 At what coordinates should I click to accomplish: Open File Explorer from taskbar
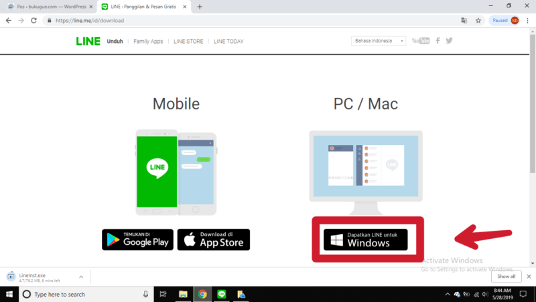(183, 294)
